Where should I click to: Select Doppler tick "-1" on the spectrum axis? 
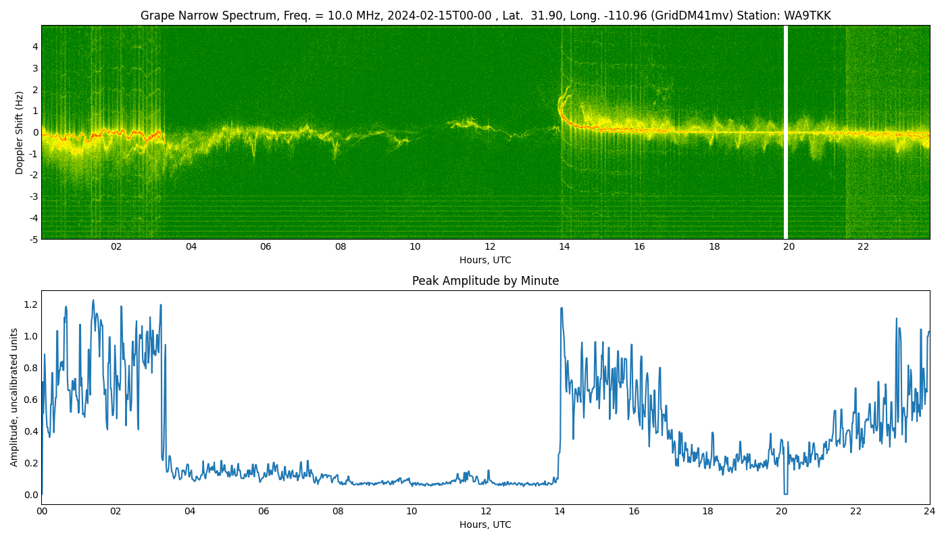[34, 154]
